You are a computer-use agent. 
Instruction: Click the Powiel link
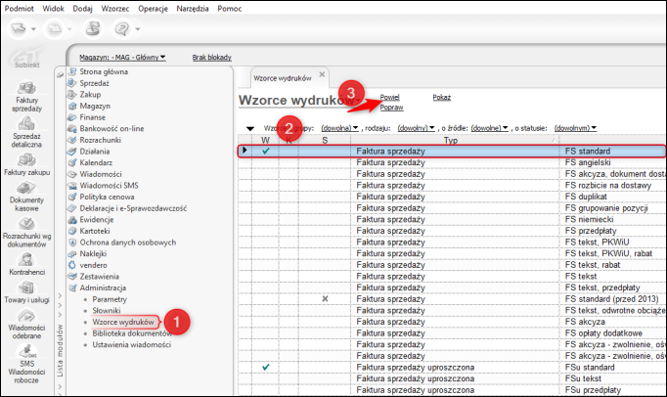point(389,98)
